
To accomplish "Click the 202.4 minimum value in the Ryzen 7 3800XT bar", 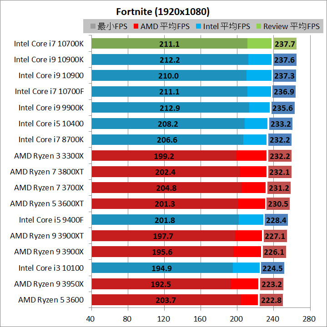I will (166, 172).
